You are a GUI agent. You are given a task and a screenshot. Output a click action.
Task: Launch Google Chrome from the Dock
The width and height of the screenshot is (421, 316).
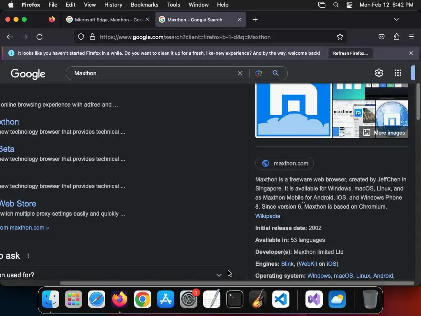[x=143, y=299]
